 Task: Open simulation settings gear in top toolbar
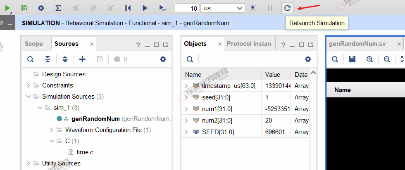point(41,8)
